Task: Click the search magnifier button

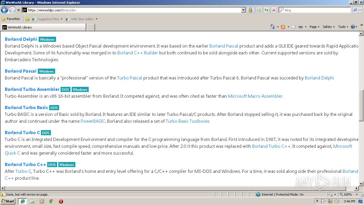Action: pos(355,10)
